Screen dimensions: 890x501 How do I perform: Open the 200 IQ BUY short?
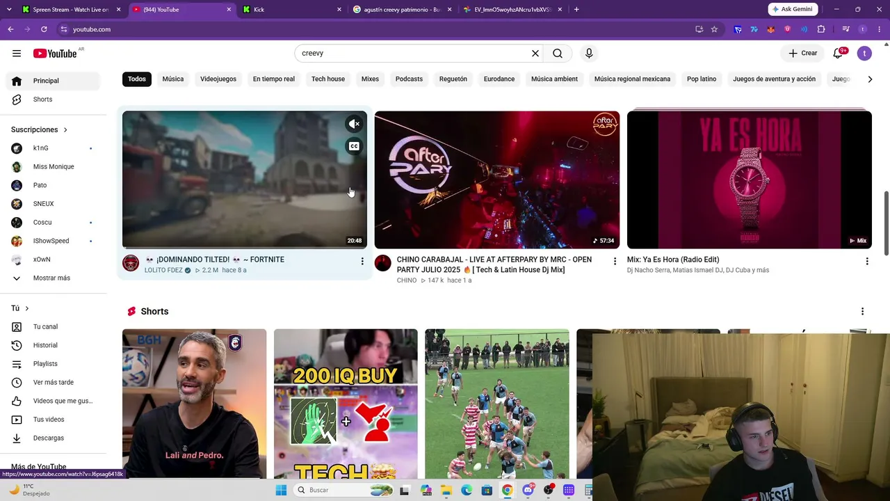346,404
